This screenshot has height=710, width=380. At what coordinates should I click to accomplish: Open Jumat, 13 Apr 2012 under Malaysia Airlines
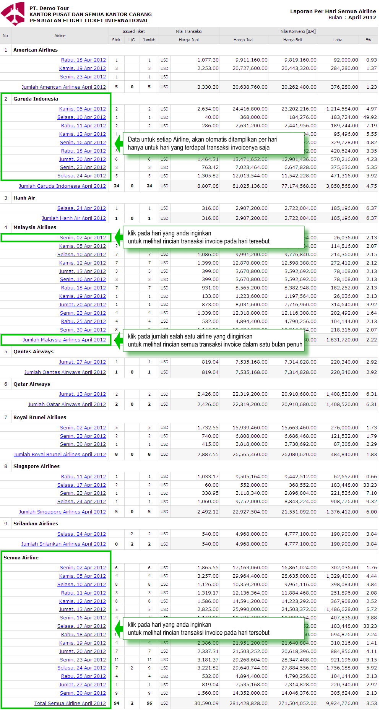tap(83, 271)
